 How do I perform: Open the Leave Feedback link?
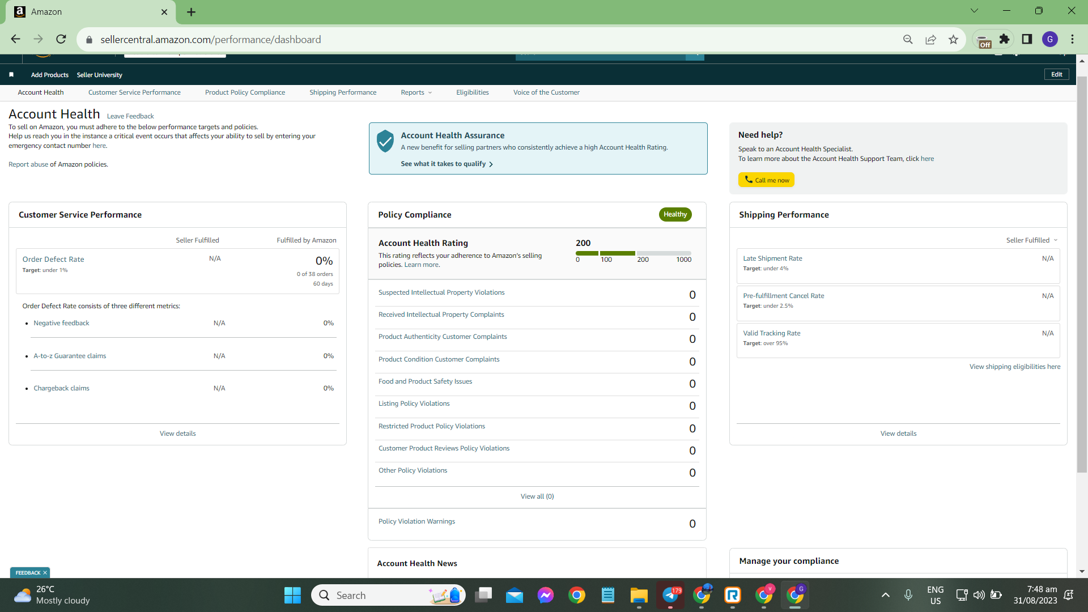coord(130,116)
